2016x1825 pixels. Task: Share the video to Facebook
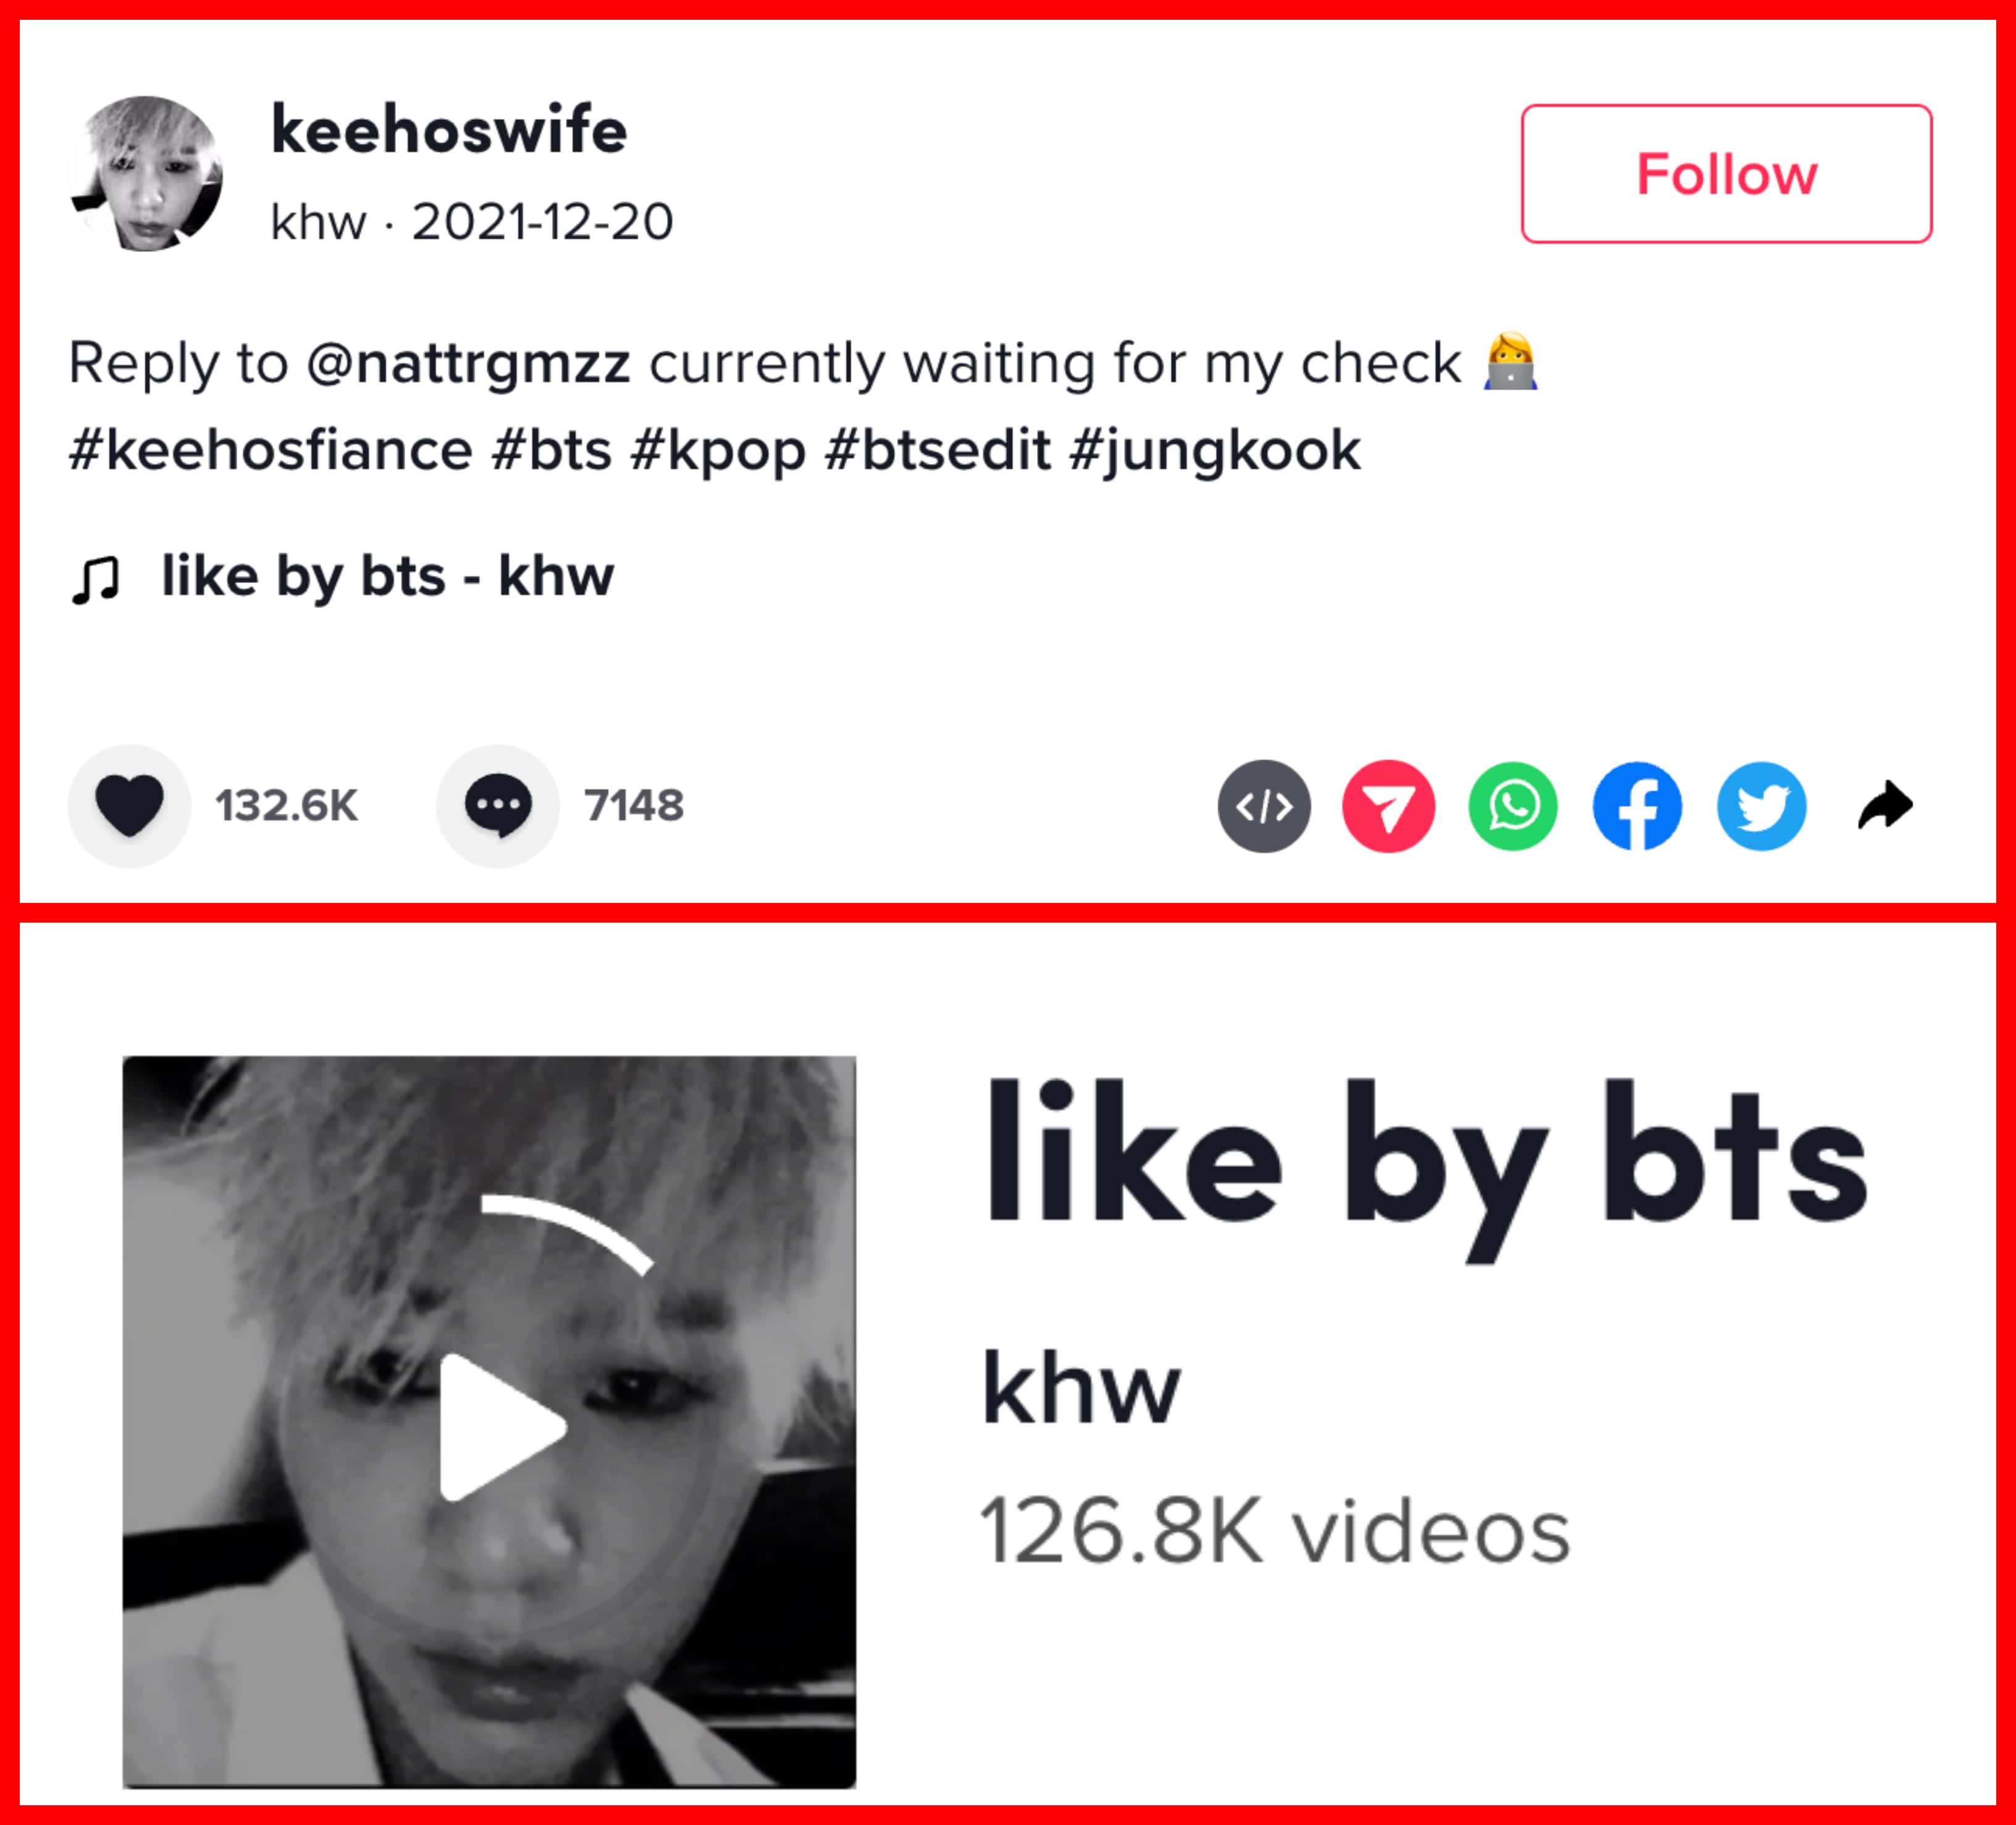1637,806
